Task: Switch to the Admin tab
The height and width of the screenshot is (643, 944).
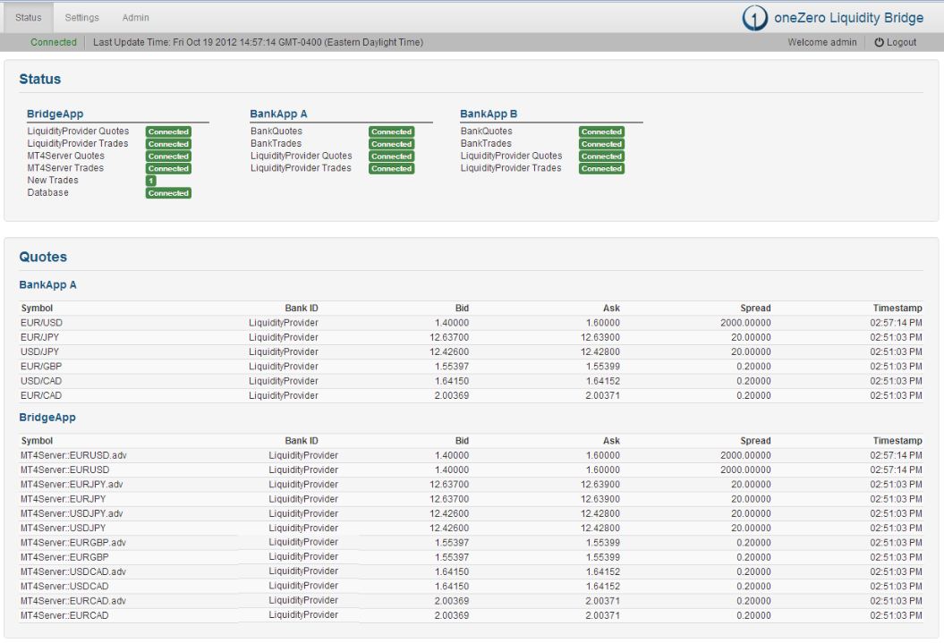Action: click(x=136, y=18)
